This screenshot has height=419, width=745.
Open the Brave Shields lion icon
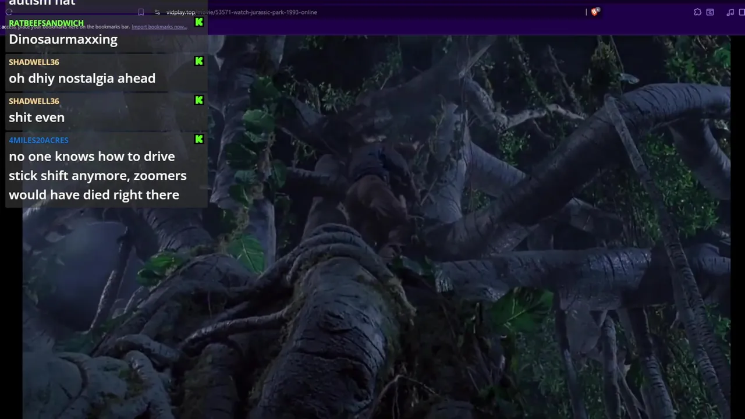(595, 12)
